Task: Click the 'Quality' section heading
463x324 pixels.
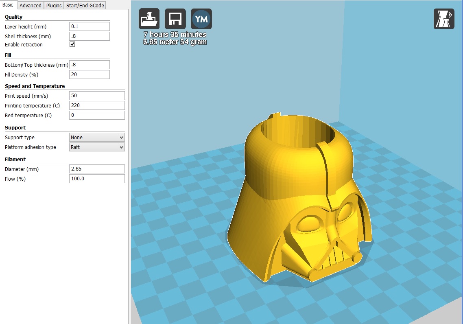Action: [13, 17]
